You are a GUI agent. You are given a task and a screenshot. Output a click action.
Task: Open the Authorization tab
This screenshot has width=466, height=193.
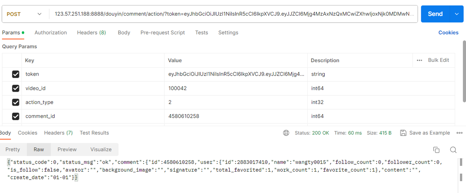click(51, 32)
